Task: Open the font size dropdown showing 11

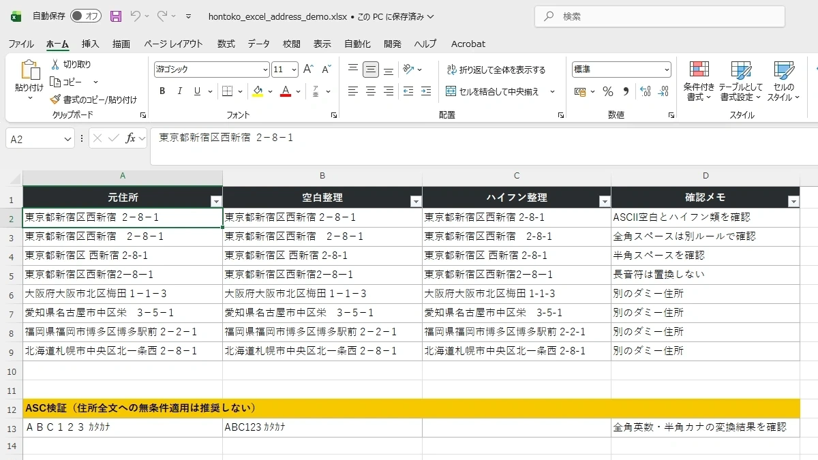Action: [294, 70]
